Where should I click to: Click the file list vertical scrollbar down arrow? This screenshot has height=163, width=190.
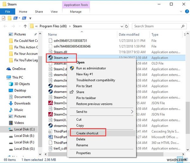coord(187,150)
